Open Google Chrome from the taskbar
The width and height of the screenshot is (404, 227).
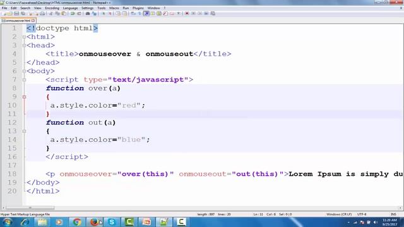tap(76, 222)
